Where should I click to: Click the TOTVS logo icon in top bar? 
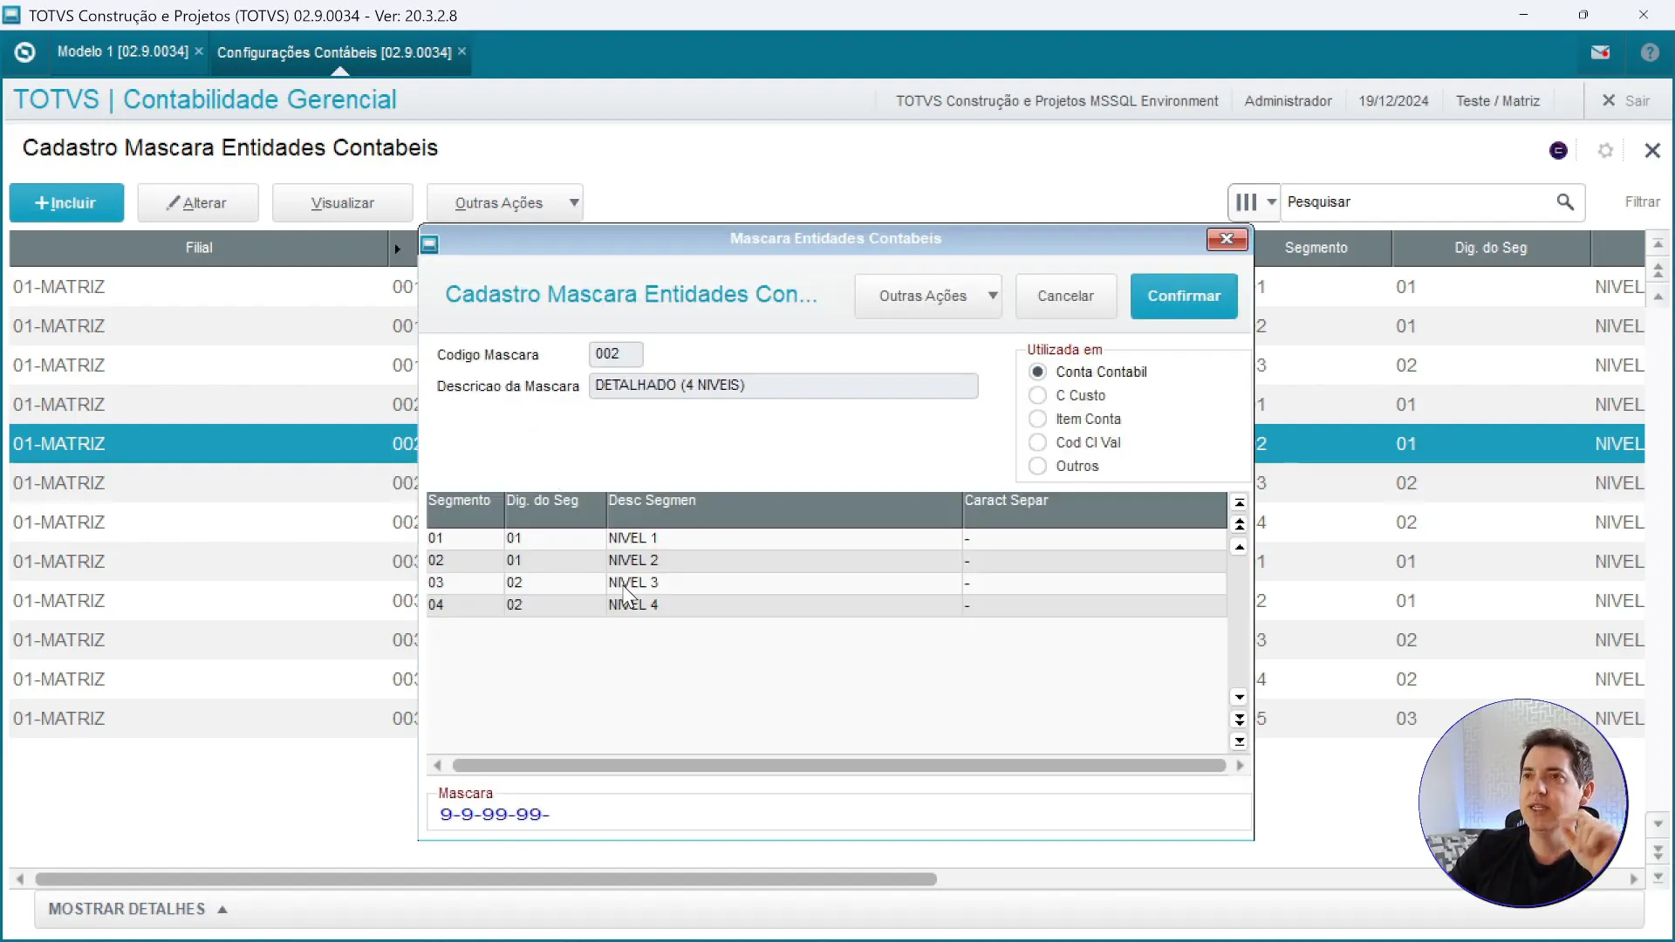click(25, 52)
